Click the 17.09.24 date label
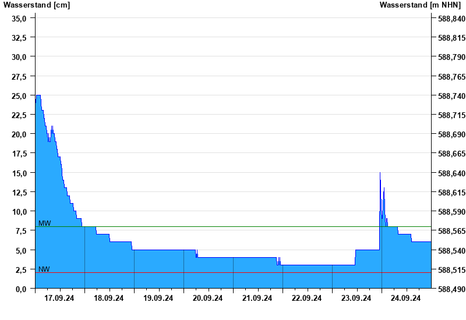The height and width of the screenshot is (320, 466). (x=59, y=298)
